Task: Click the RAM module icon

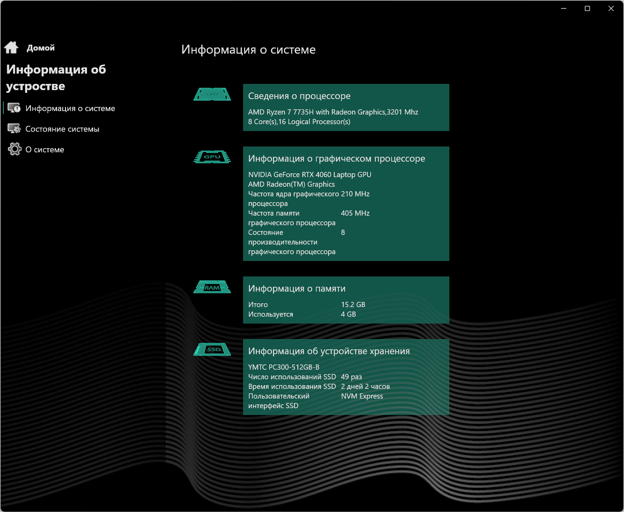Action: point(212,287)
